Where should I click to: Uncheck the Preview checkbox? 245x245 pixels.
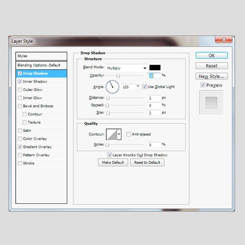[203, 85]
